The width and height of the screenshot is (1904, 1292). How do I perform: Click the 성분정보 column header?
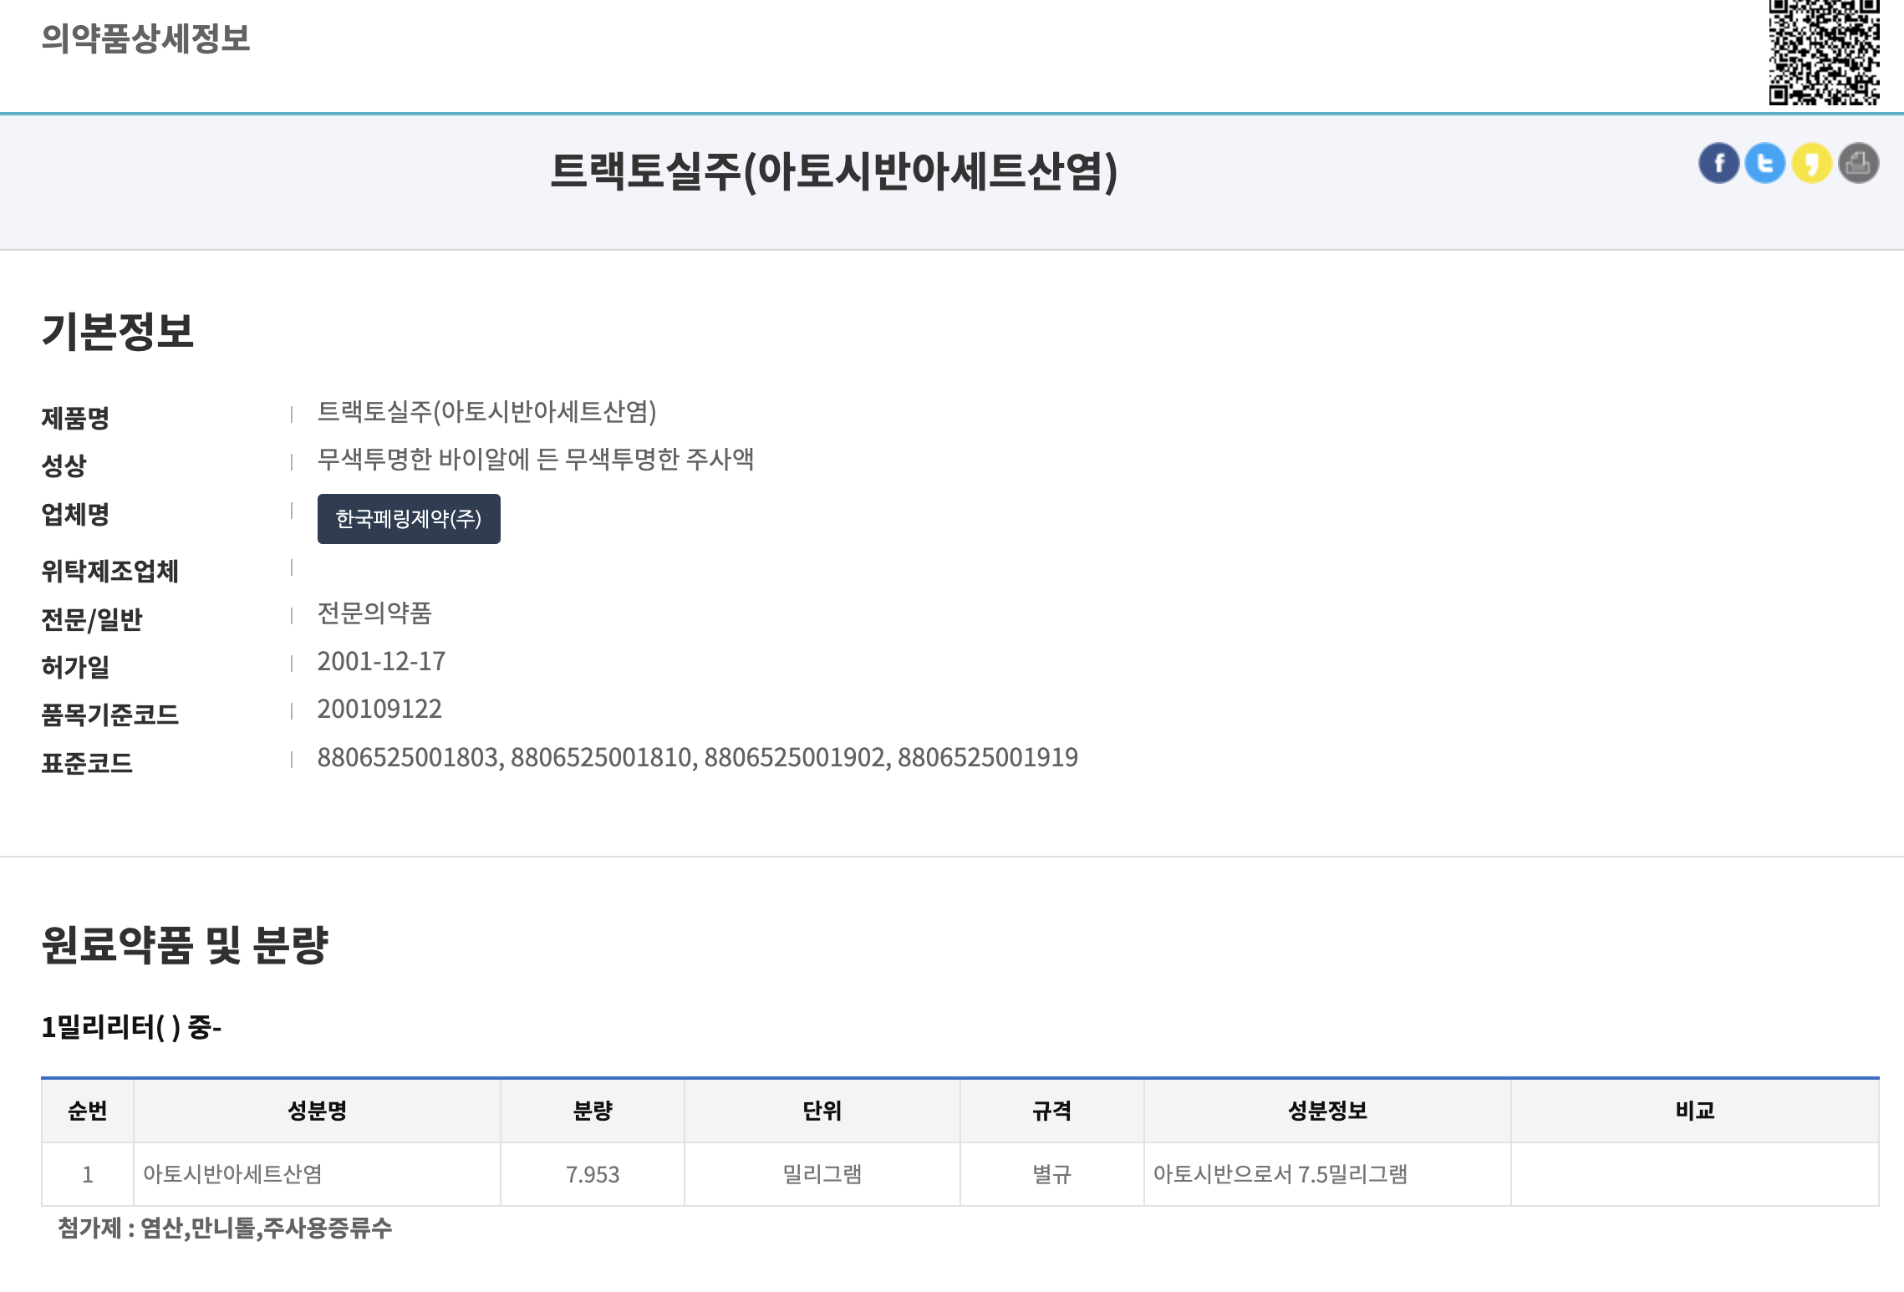pos(1326,1111)
